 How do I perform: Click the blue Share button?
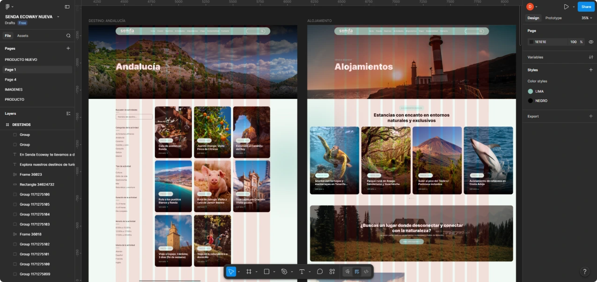click(586, 7)
